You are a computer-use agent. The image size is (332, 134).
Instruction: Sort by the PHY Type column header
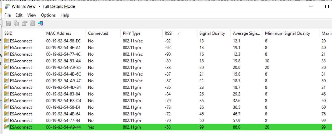point(141,33)
